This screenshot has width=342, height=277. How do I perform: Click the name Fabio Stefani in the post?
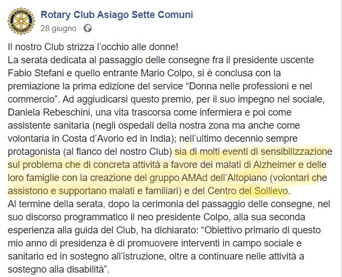pos(36,73)
